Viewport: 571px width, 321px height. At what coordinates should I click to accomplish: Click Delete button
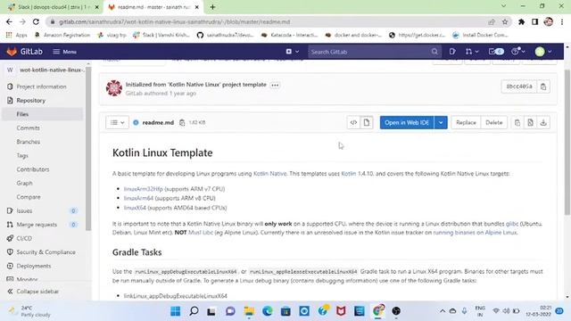click(493, 123)
